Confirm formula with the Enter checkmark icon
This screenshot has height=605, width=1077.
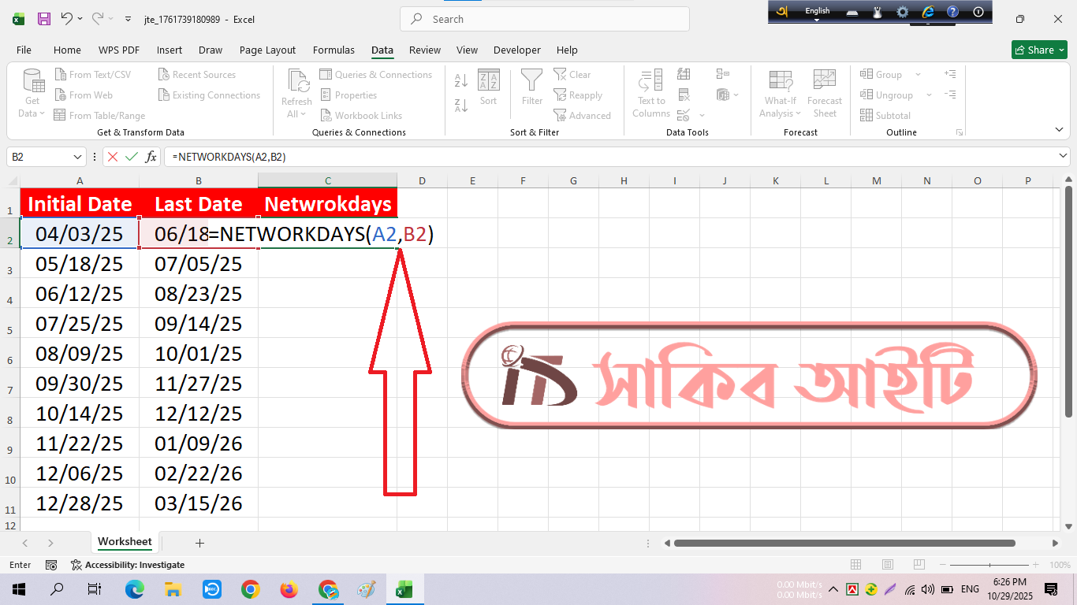132,157
